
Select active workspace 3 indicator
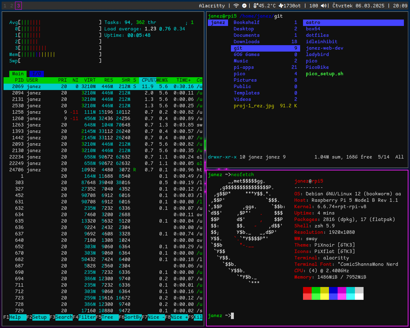[x=18, y=6]
